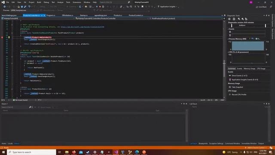Open the Breakpoints bottom tab
This screenshot has height=155, width=275.
coord(203,143)
